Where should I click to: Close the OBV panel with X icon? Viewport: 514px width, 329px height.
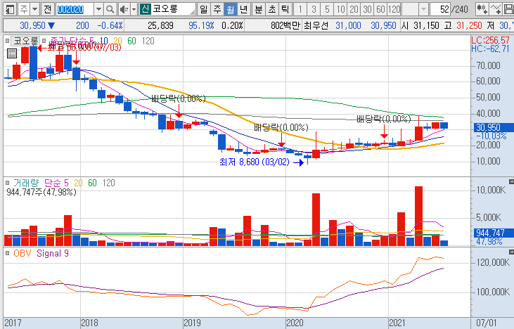tap(511, 252)
